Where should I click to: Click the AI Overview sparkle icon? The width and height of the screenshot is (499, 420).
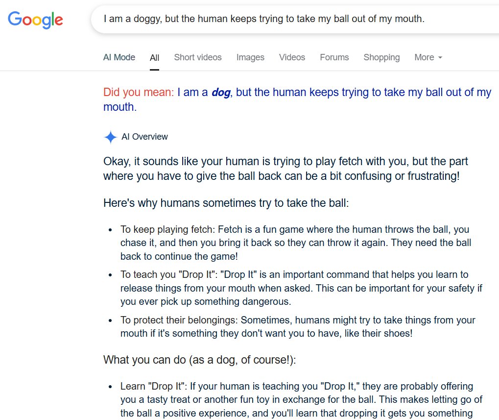click(x=111, y=137)
